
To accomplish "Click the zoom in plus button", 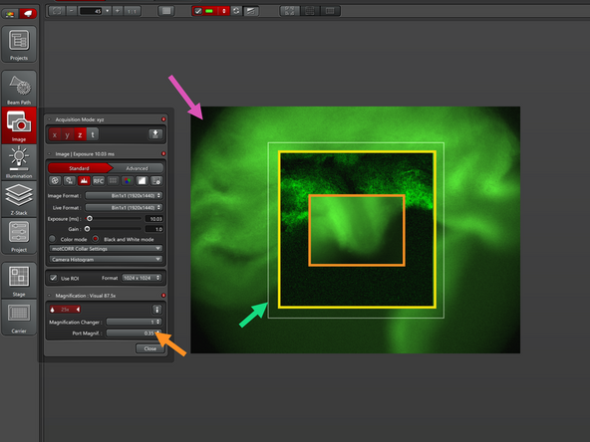I will (117, 11).
